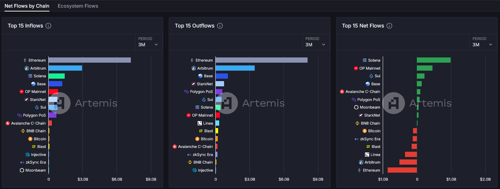Image resolution: width=500 pixels, height=189 pixels.
Task: Click the Bitcoin label in Net Flows
Action: [374, 131]
